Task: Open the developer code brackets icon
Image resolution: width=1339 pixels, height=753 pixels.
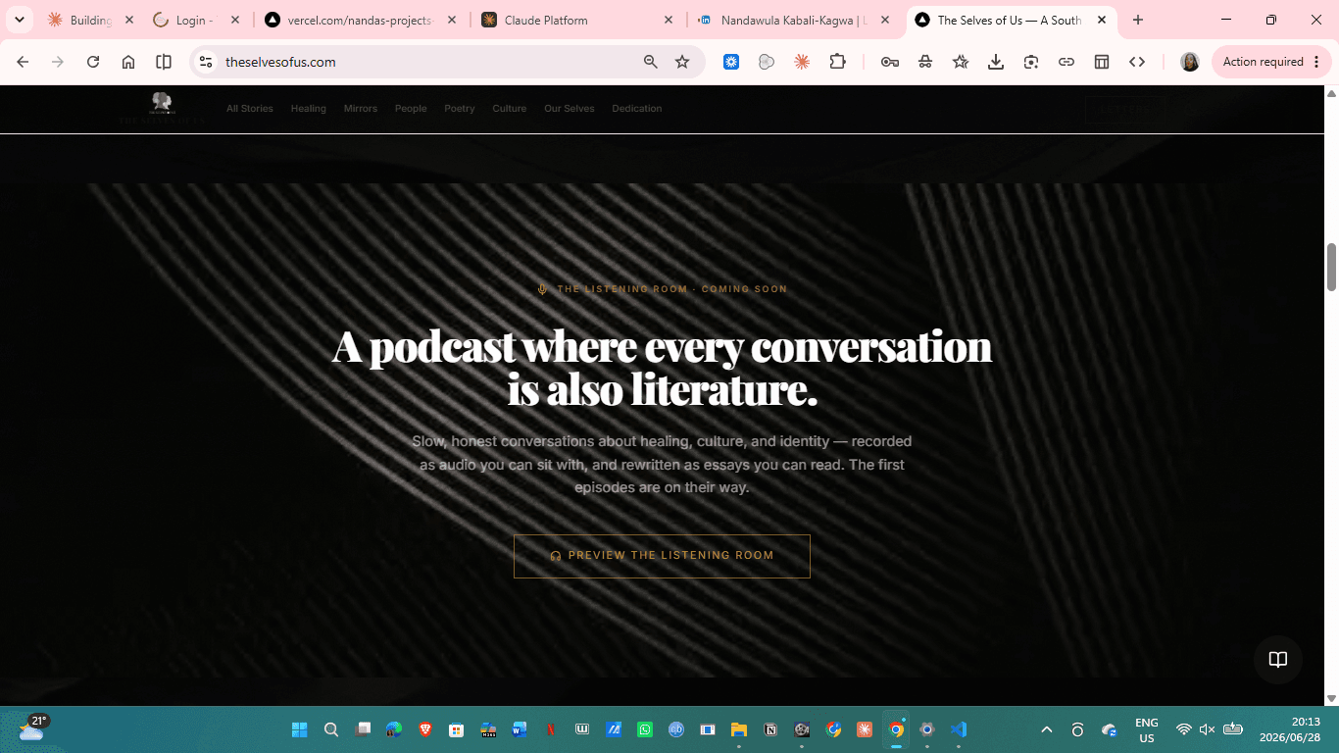Action: click(x=1137, y=62)
